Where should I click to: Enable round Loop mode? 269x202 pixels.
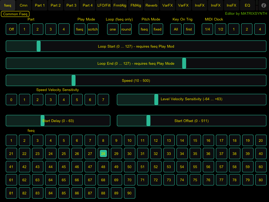126,29
